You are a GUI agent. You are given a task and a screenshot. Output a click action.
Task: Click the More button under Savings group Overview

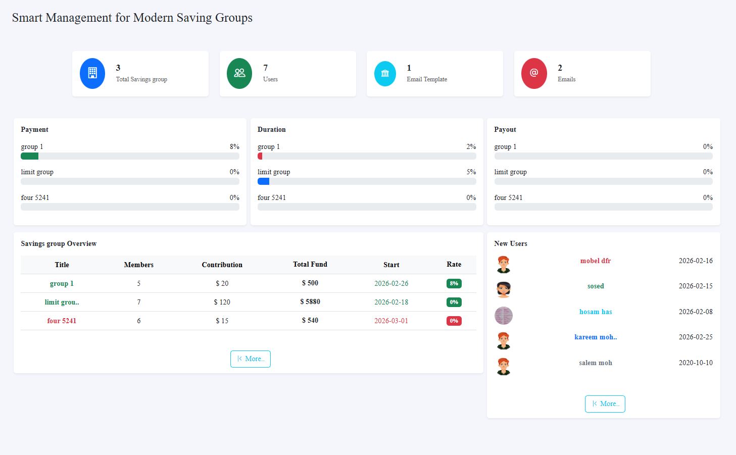tap(250, 359)
